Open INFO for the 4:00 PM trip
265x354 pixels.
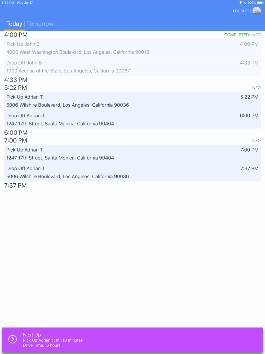(x=256, y=35)
